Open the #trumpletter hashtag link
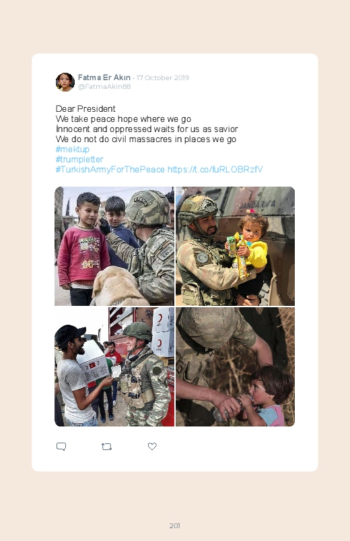Viewport: 350px width, 541px height. coord(79,160)
